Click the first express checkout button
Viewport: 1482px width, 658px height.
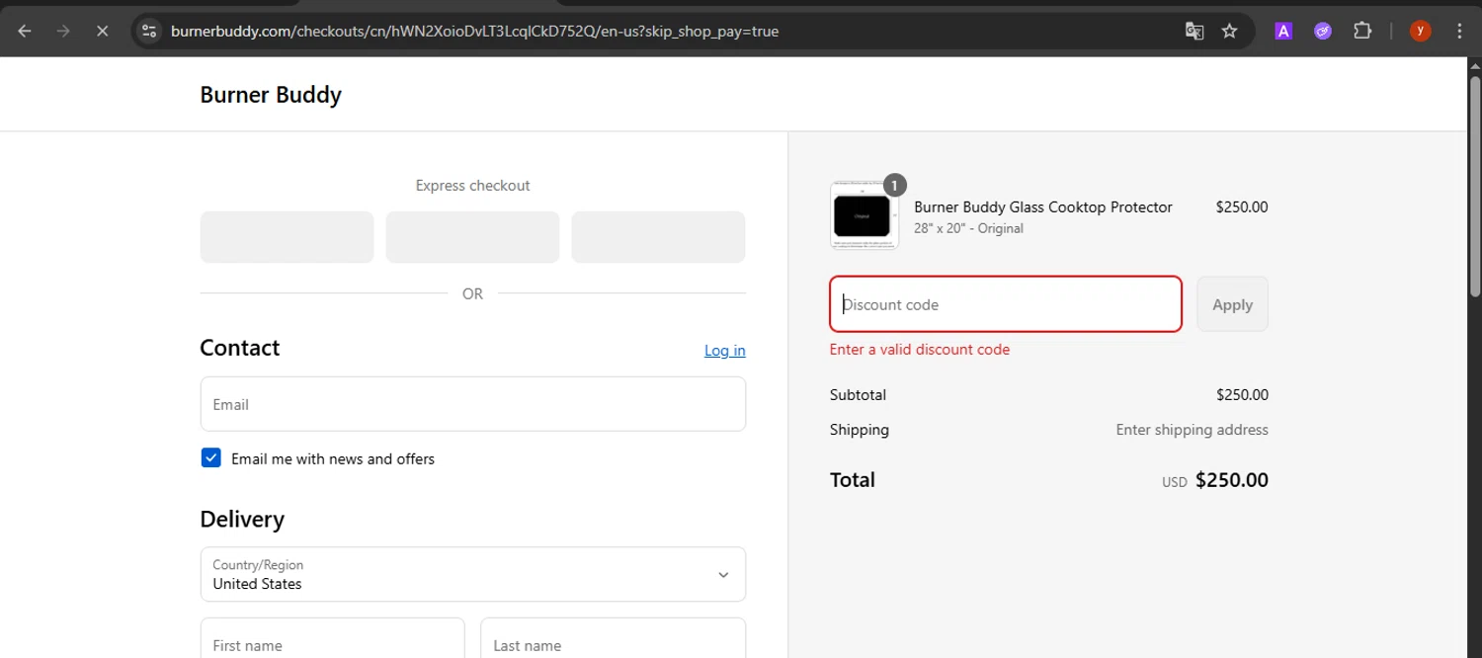[287, 237]
